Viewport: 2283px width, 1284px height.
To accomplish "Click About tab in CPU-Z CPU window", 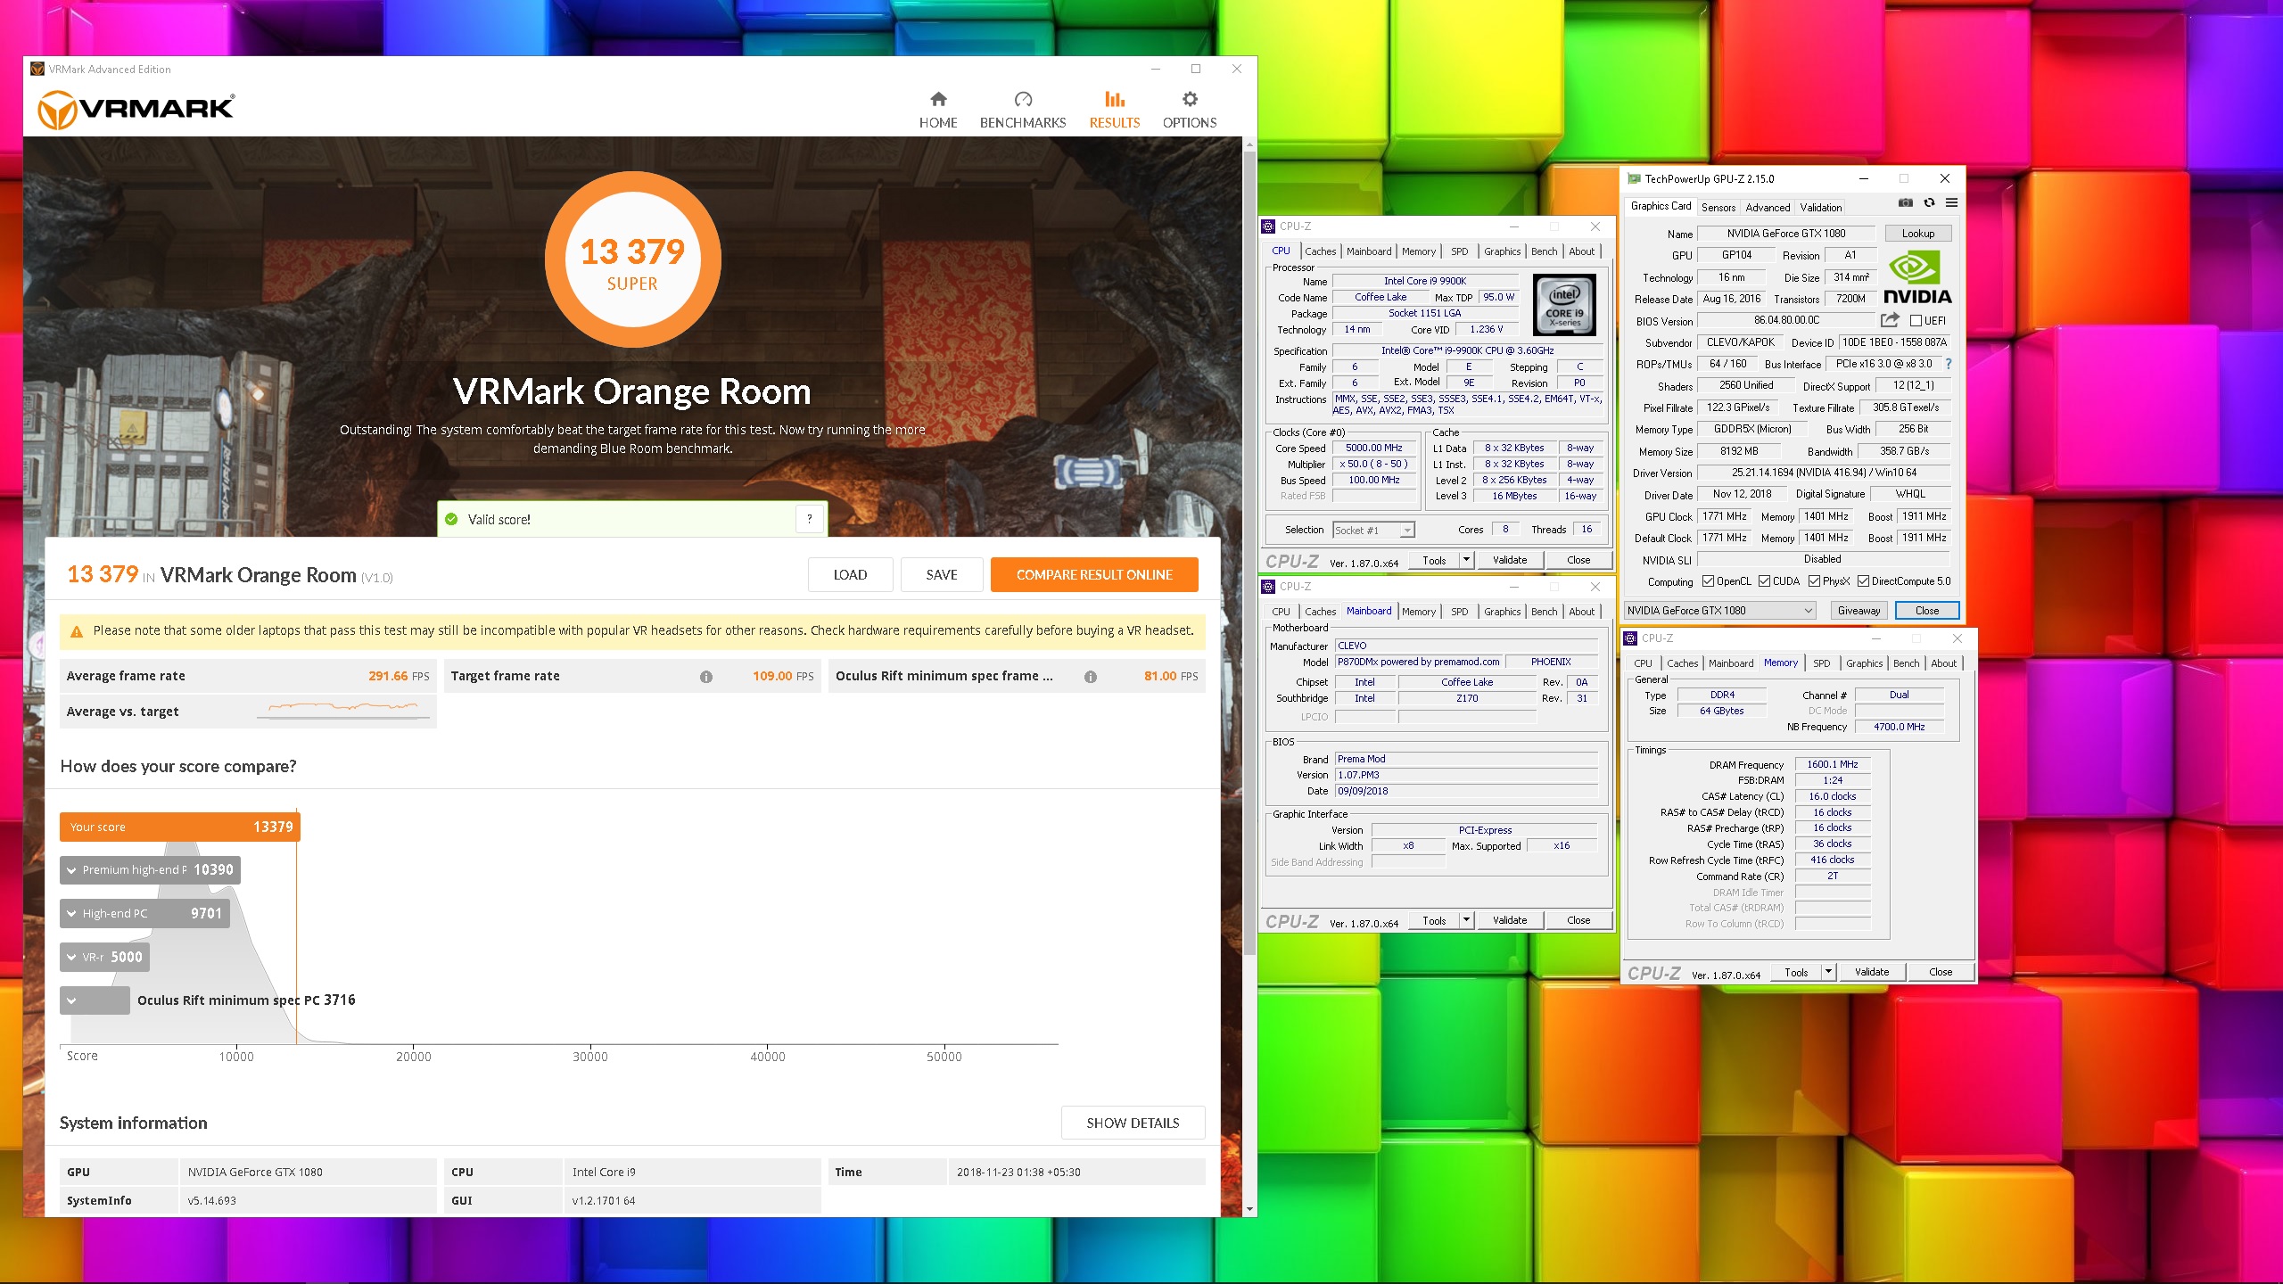I will coord(1582,251).
